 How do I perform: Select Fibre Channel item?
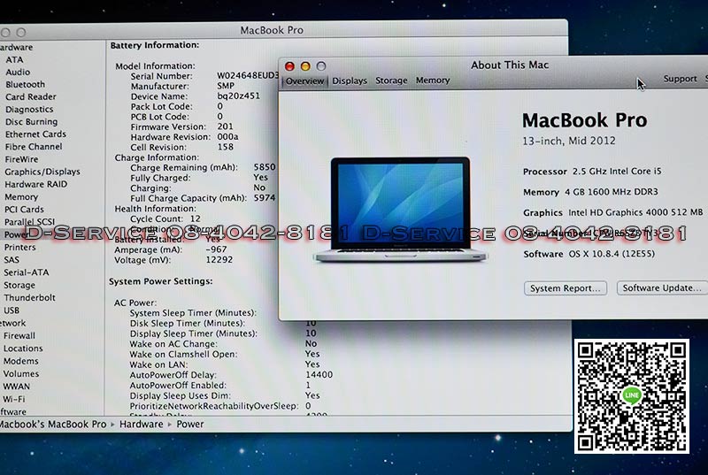click(34, 147)
